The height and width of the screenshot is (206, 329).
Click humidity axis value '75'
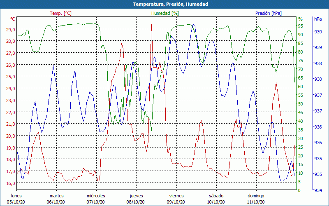pos(301,61)
